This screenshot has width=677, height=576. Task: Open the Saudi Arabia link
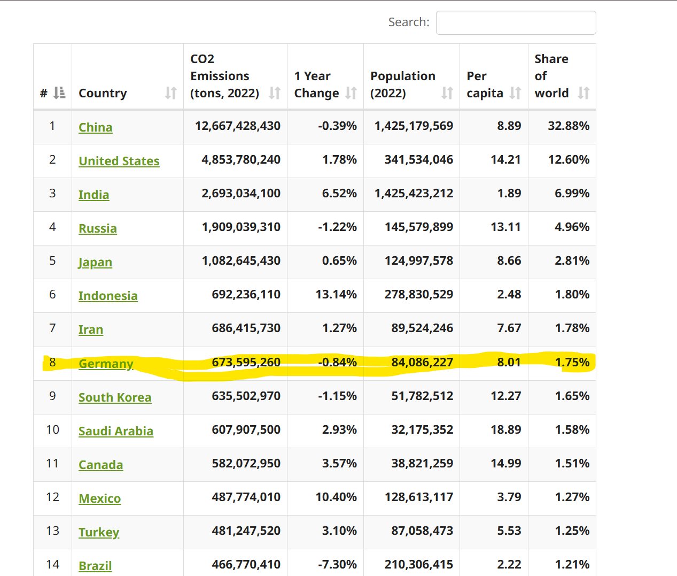(116, 431)
